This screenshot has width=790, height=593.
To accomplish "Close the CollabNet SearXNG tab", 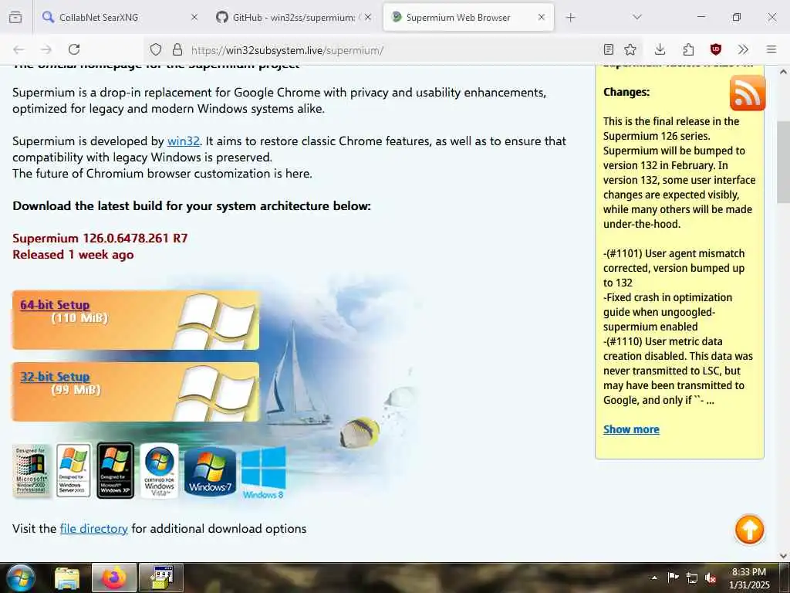I will (x=194, y=17).
